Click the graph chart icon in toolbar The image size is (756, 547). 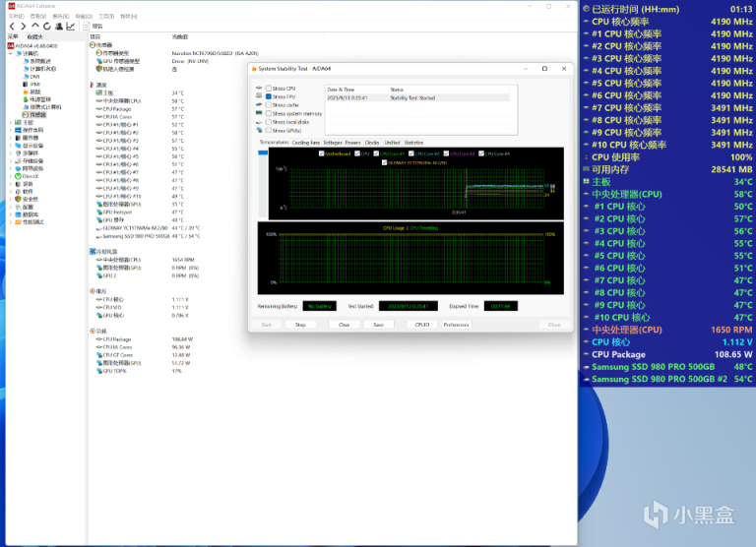(70, 26)
